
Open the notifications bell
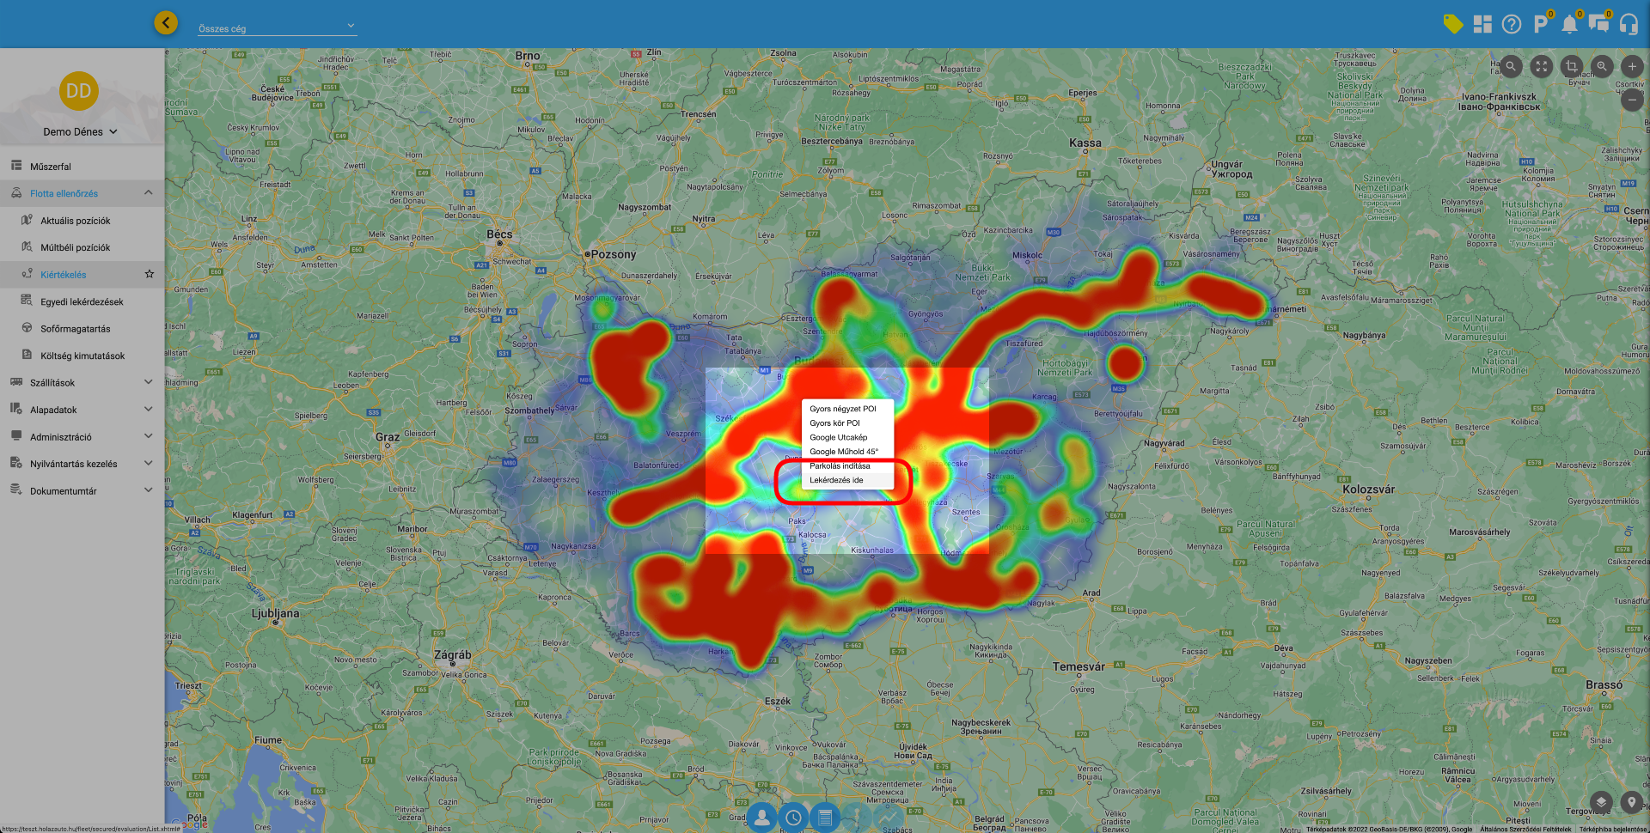click(x=1569, y=24)
